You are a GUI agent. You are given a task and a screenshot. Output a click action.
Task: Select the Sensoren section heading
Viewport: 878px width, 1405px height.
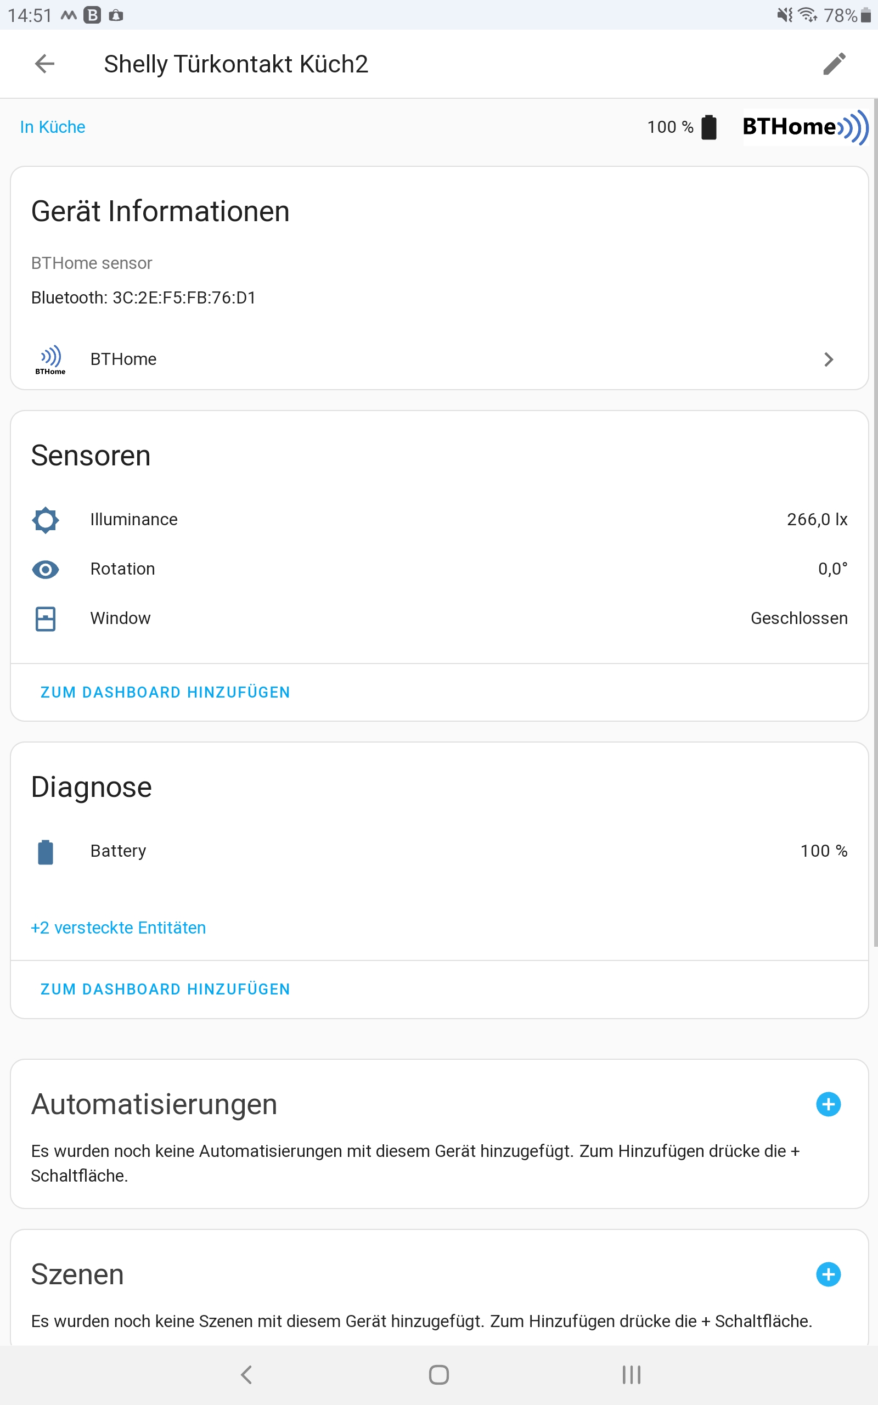[91, 456]
